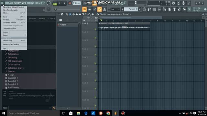207x116 pixels.
Task: Open the PATTERNS menu
Action: (x=17, y=3)
